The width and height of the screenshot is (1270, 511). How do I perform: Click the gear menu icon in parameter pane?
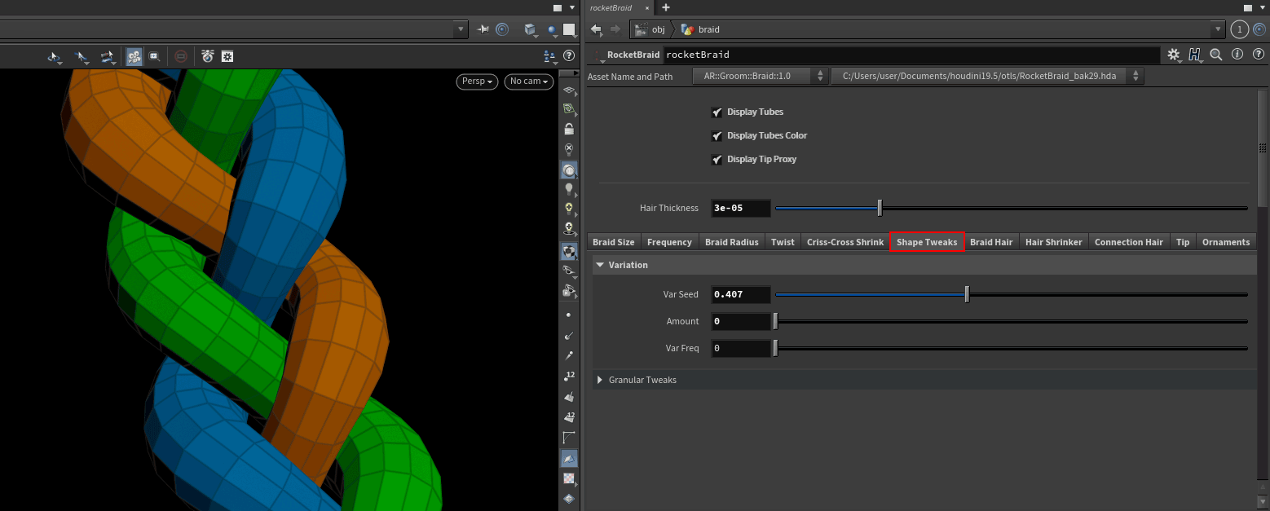pyautogui.click(x=1174, y=55)
